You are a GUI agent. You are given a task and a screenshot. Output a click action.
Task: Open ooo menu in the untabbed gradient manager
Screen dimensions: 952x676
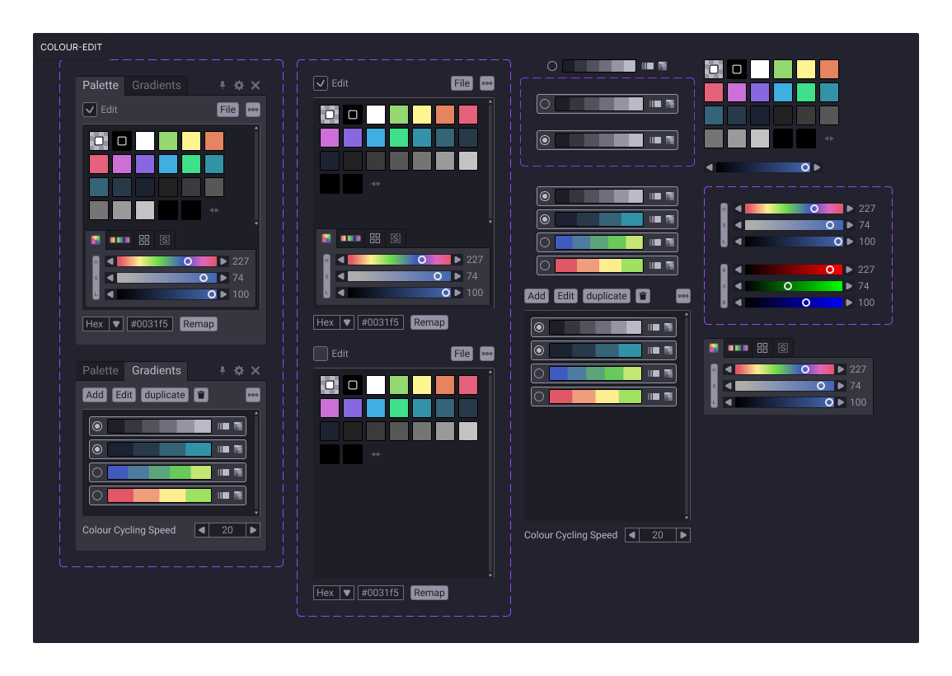click(683, 296)
